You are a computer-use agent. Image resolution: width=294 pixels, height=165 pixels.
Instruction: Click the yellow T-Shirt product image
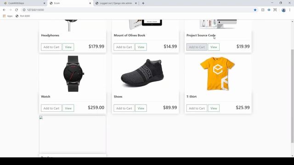pyautogui.click(x=217, y=73)
